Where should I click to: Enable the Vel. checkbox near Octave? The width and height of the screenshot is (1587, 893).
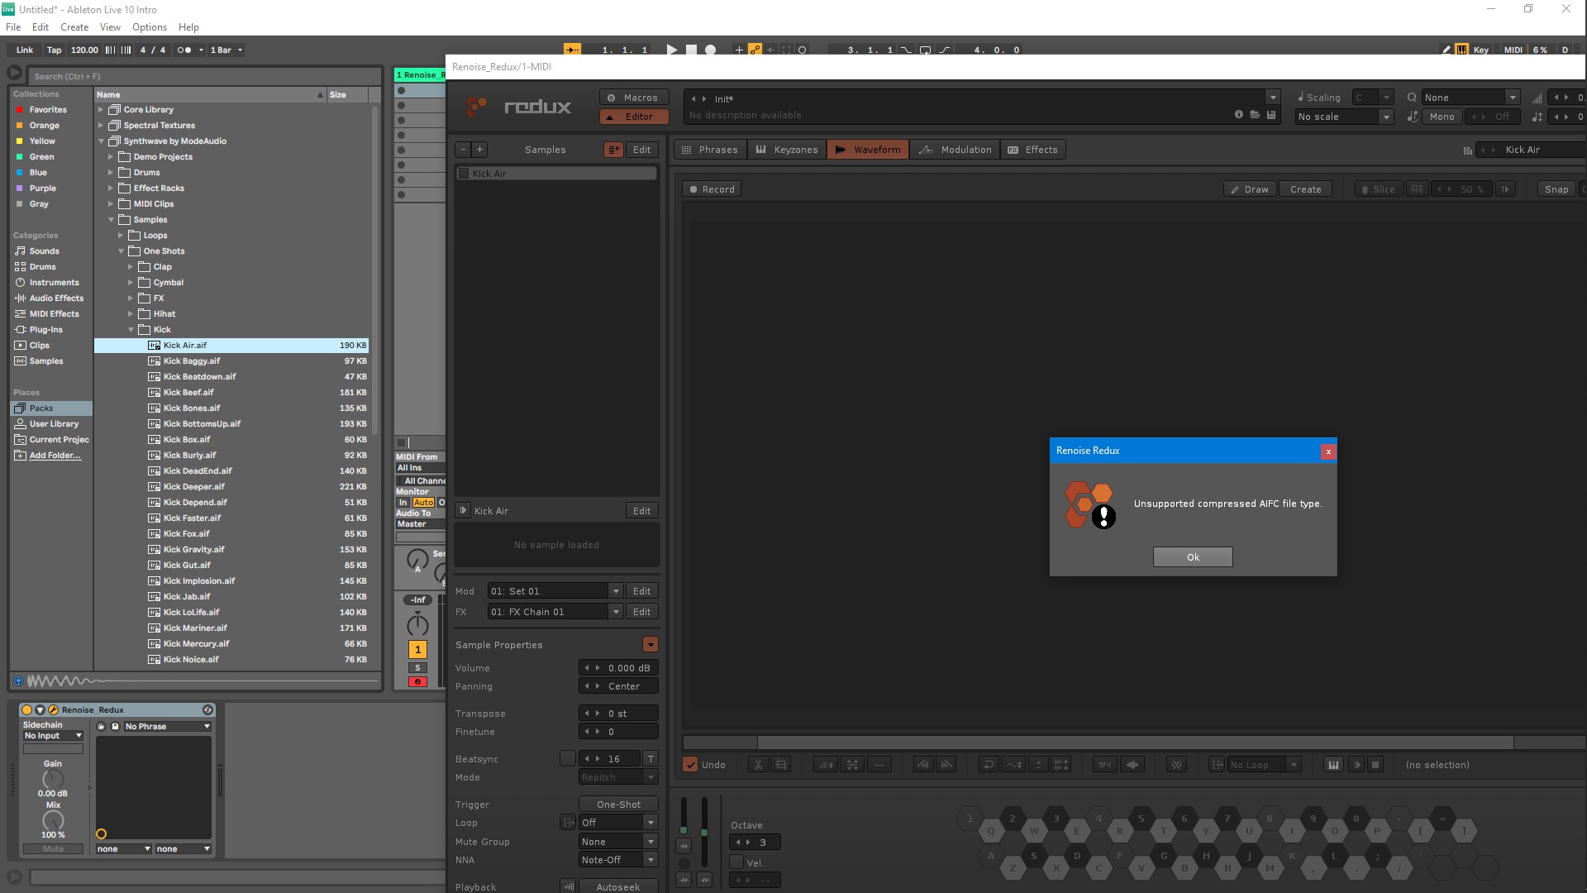pos(736,862)
